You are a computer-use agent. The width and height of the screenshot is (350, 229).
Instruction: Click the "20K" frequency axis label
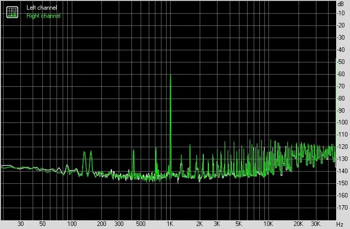(x=298, y=223)
